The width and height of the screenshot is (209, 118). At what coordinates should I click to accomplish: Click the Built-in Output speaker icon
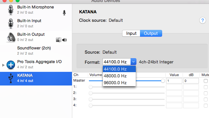pyautogui.click(x=11, y=37)
